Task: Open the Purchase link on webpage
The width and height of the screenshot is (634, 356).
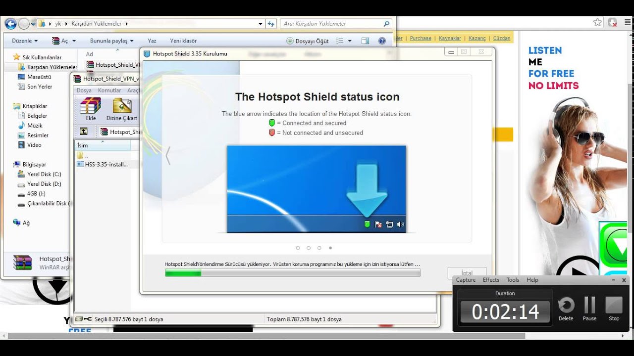Action: click(x=421, y=38)
